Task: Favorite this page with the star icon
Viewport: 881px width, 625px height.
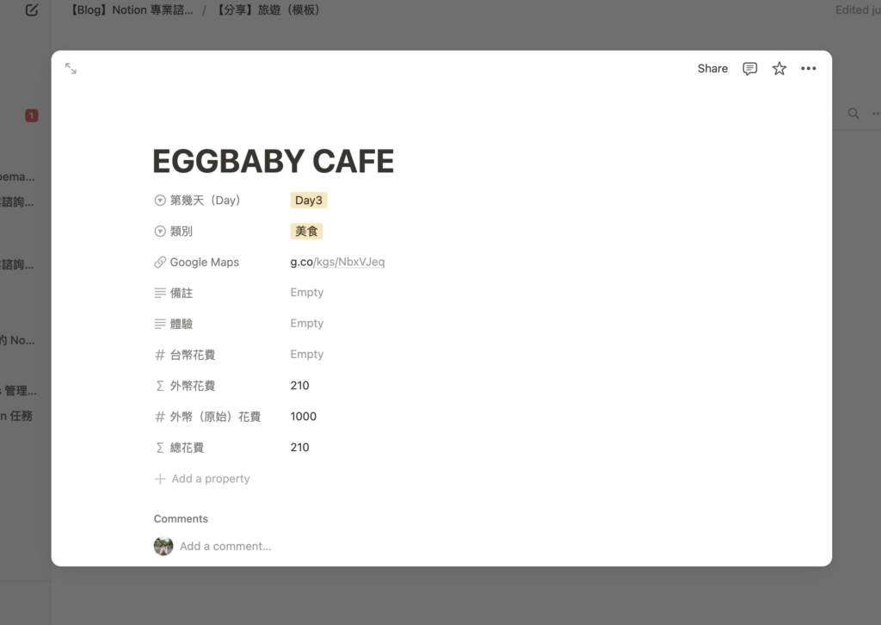Action: tap(779, 69)
